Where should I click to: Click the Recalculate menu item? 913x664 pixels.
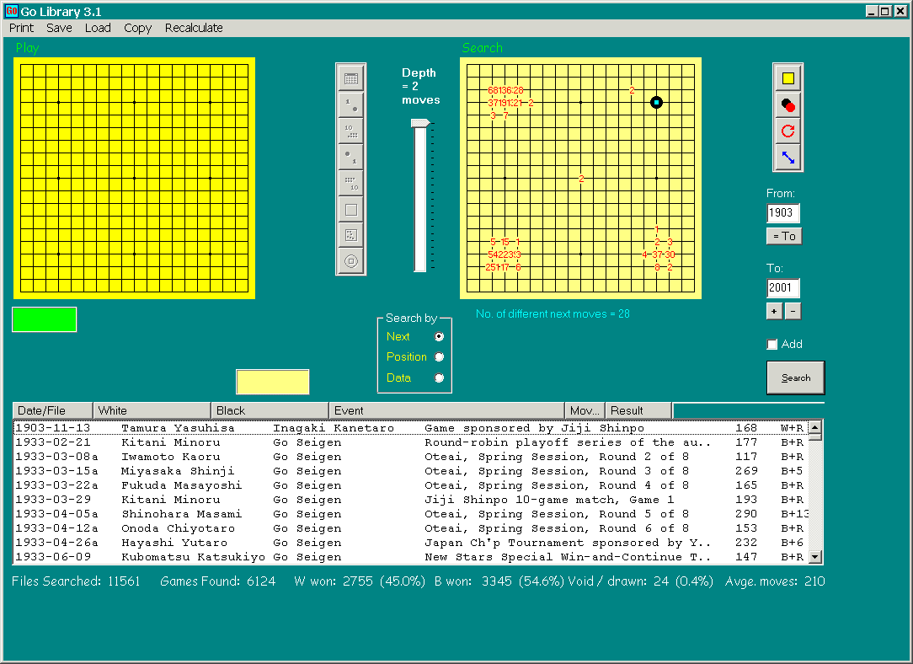click(x=194, y=28)
